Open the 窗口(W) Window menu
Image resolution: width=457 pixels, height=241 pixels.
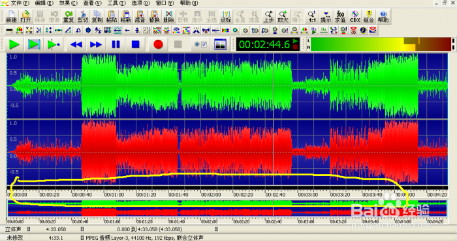tap(165, 3)
